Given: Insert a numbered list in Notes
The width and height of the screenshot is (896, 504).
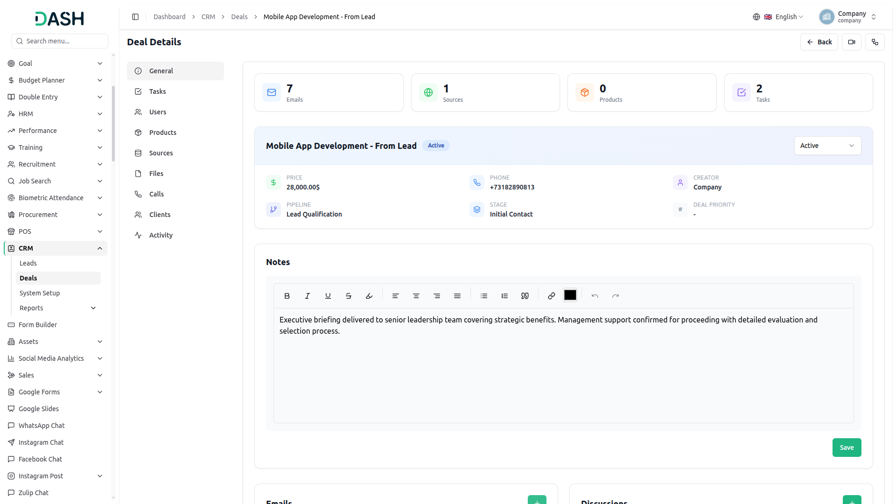Looking at the screenshot, I should 504,296.
